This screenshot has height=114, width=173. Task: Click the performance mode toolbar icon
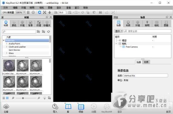(x=33, y=12)
